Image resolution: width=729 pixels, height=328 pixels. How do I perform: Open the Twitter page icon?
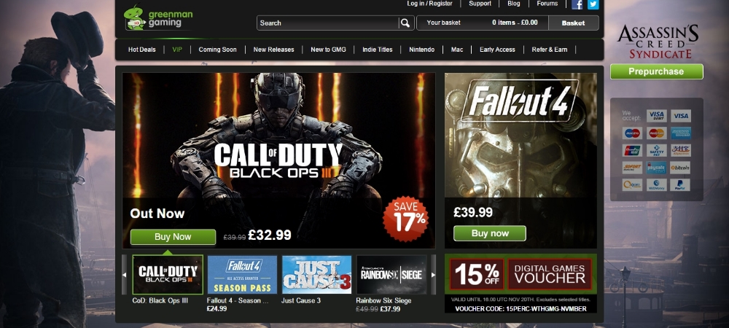coord(593,4)
